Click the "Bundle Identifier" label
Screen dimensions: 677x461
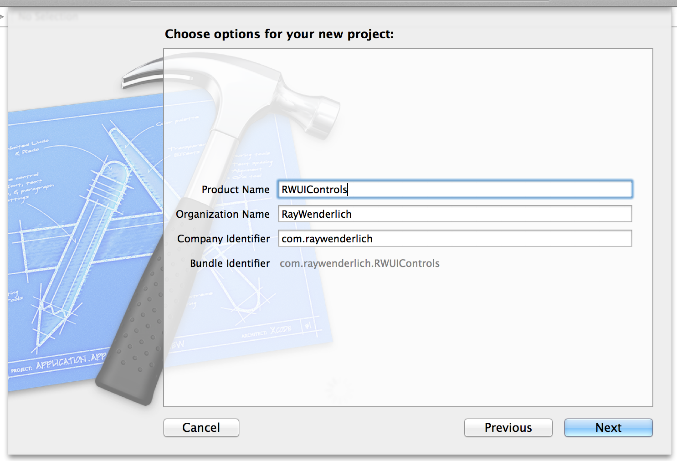[x=230, y=263]
